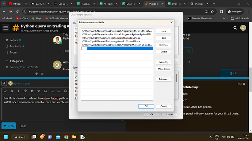Click Close to discard composer
Image resolution: width=252 pixels, height=141 pixels.
click(x=23, y=126)
